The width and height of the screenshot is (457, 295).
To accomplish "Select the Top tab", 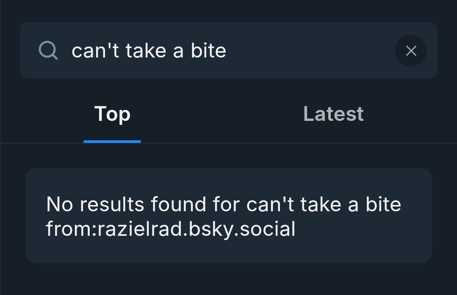I will click(x=112, y=114).
